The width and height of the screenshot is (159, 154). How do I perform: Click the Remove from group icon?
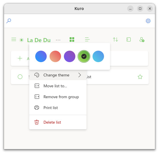pyautogui.click(x=37, y=97)
